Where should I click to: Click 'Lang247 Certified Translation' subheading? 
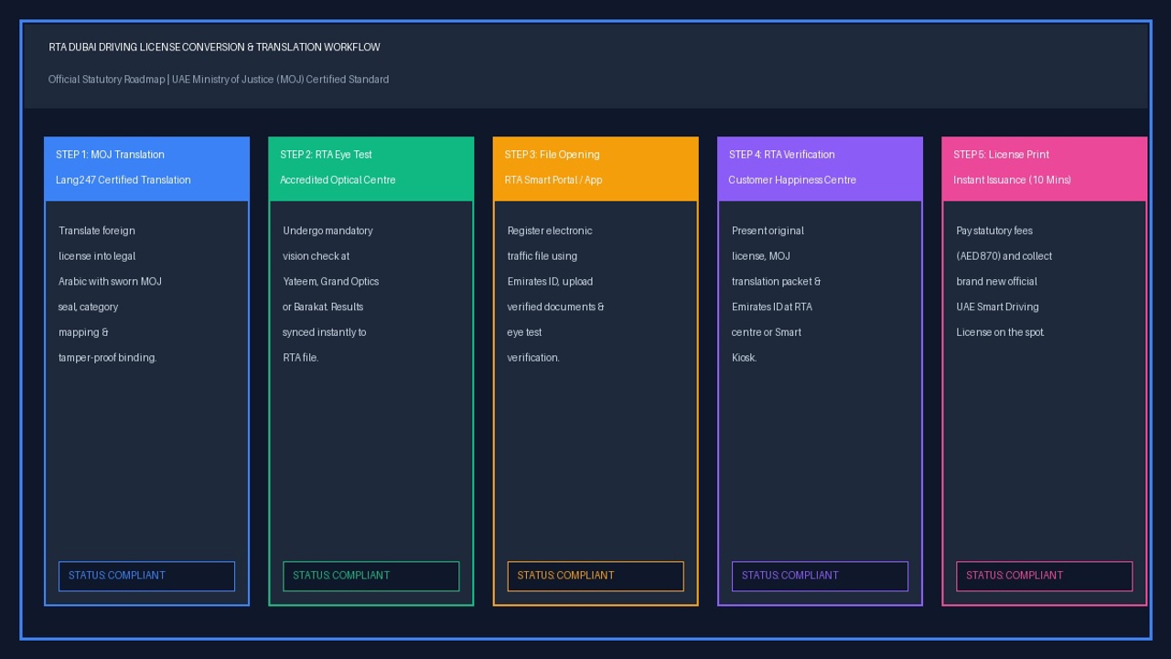pos(123,180)
